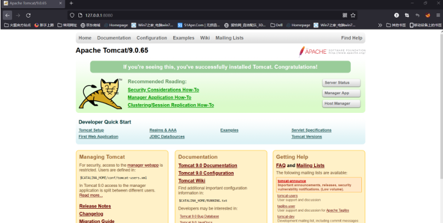The height and width of the screenshot is (223, 443).
Task: Click Find Help in the navigation bar
Action: pos(351,38)
